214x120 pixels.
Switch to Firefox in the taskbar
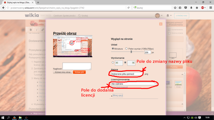pos(14,118)
